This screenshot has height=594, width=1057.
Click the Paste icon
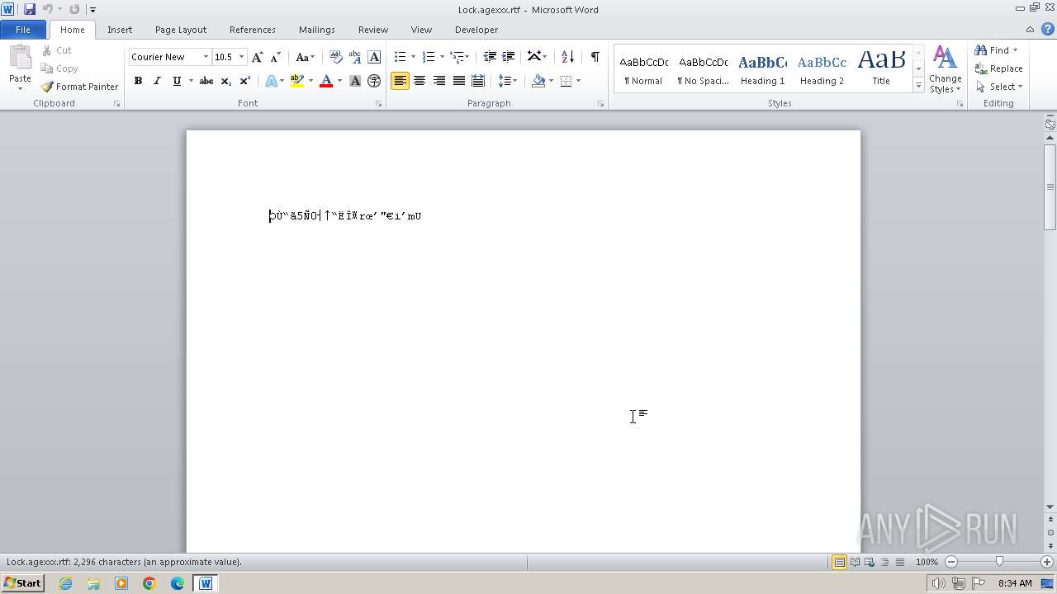point(20,58)
